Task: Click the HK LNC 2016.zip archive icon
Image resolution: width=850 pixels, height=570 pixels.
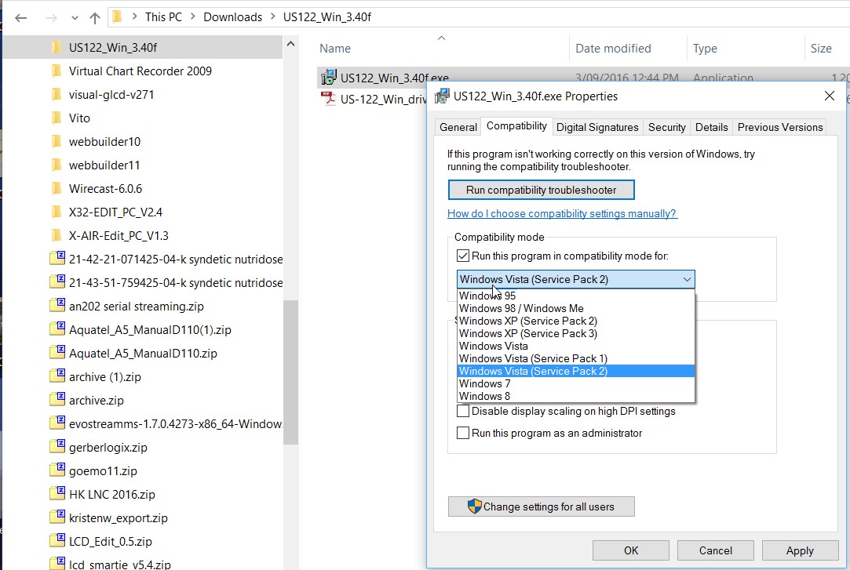Action: point(57,494)
